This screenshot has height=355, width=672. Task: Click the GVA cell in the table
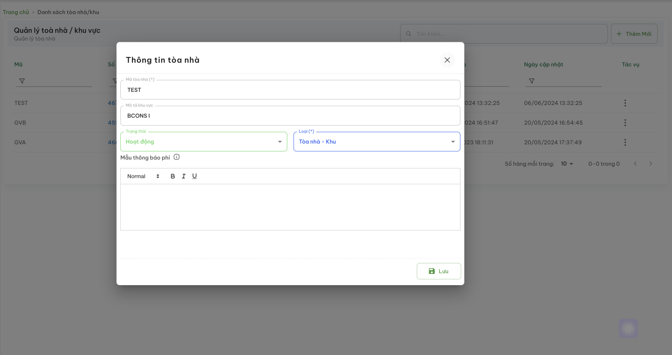click(x=20, y=142)
